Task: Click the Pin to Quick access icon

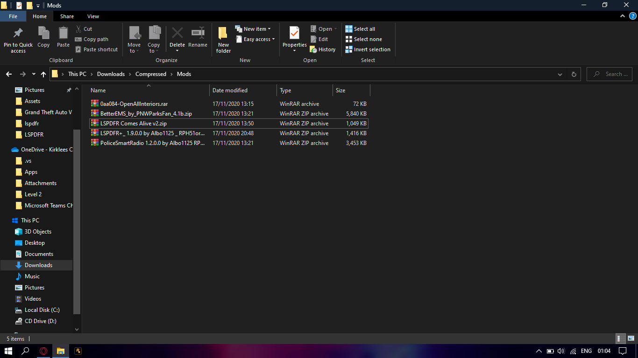Action: click(x=18, y=34)
